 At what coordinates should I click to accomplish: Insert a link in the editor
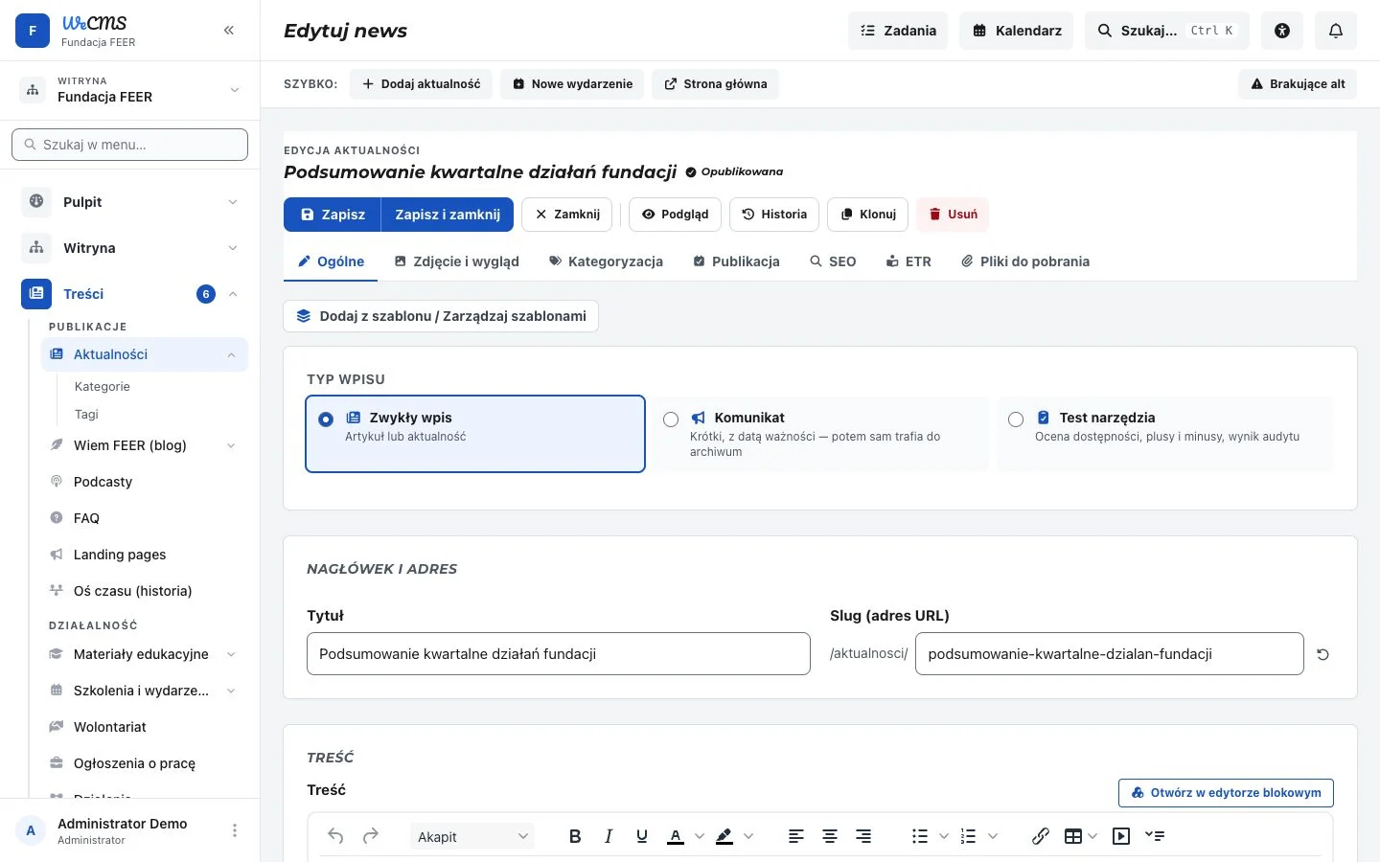tap(1041, 836)
